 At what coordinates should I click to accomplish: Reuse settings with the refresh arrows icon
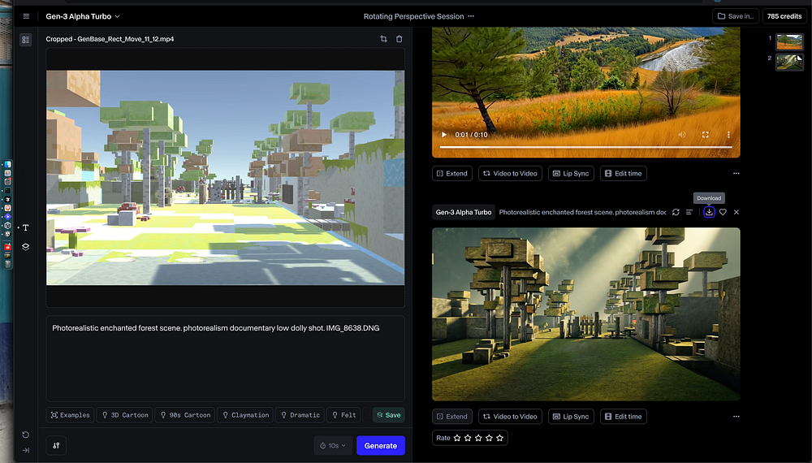click(x=676, y=212)
